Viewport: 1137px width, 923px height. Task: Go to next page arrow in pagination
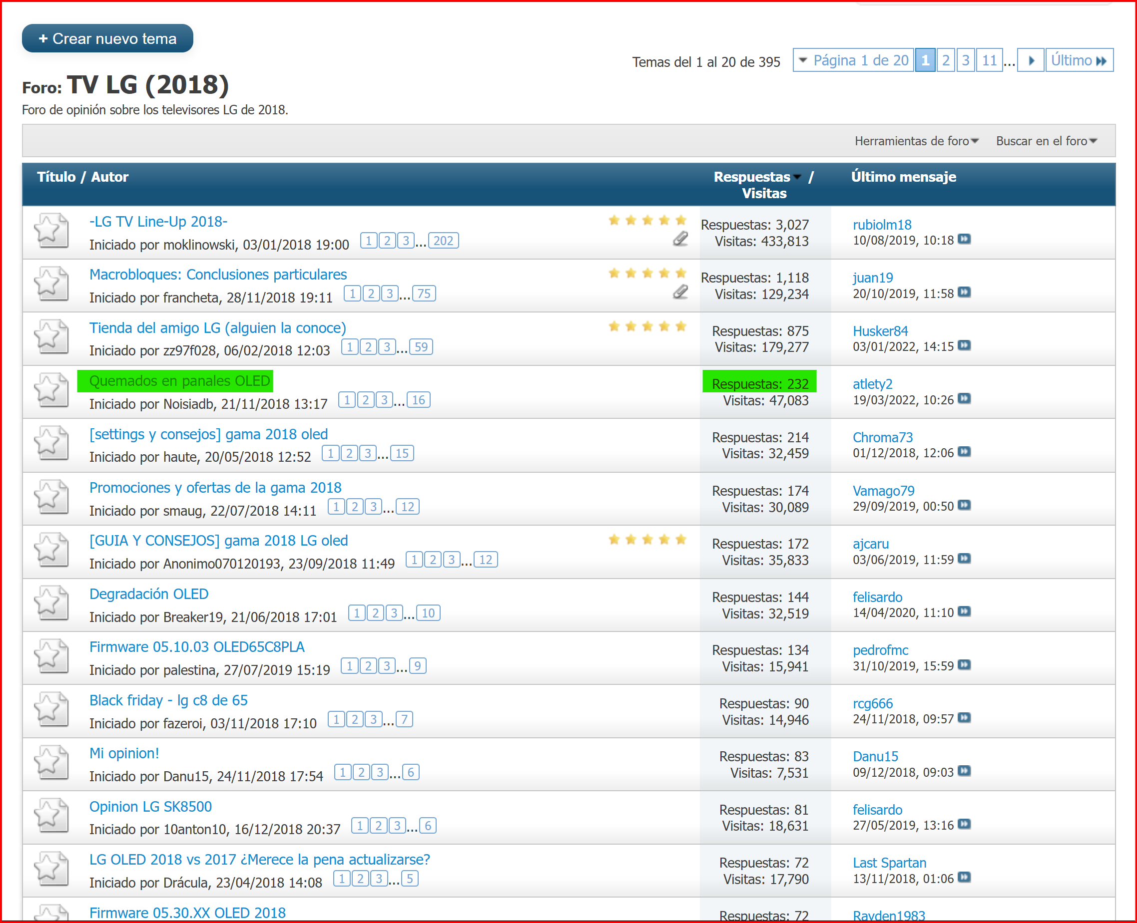pos(1031,60)
